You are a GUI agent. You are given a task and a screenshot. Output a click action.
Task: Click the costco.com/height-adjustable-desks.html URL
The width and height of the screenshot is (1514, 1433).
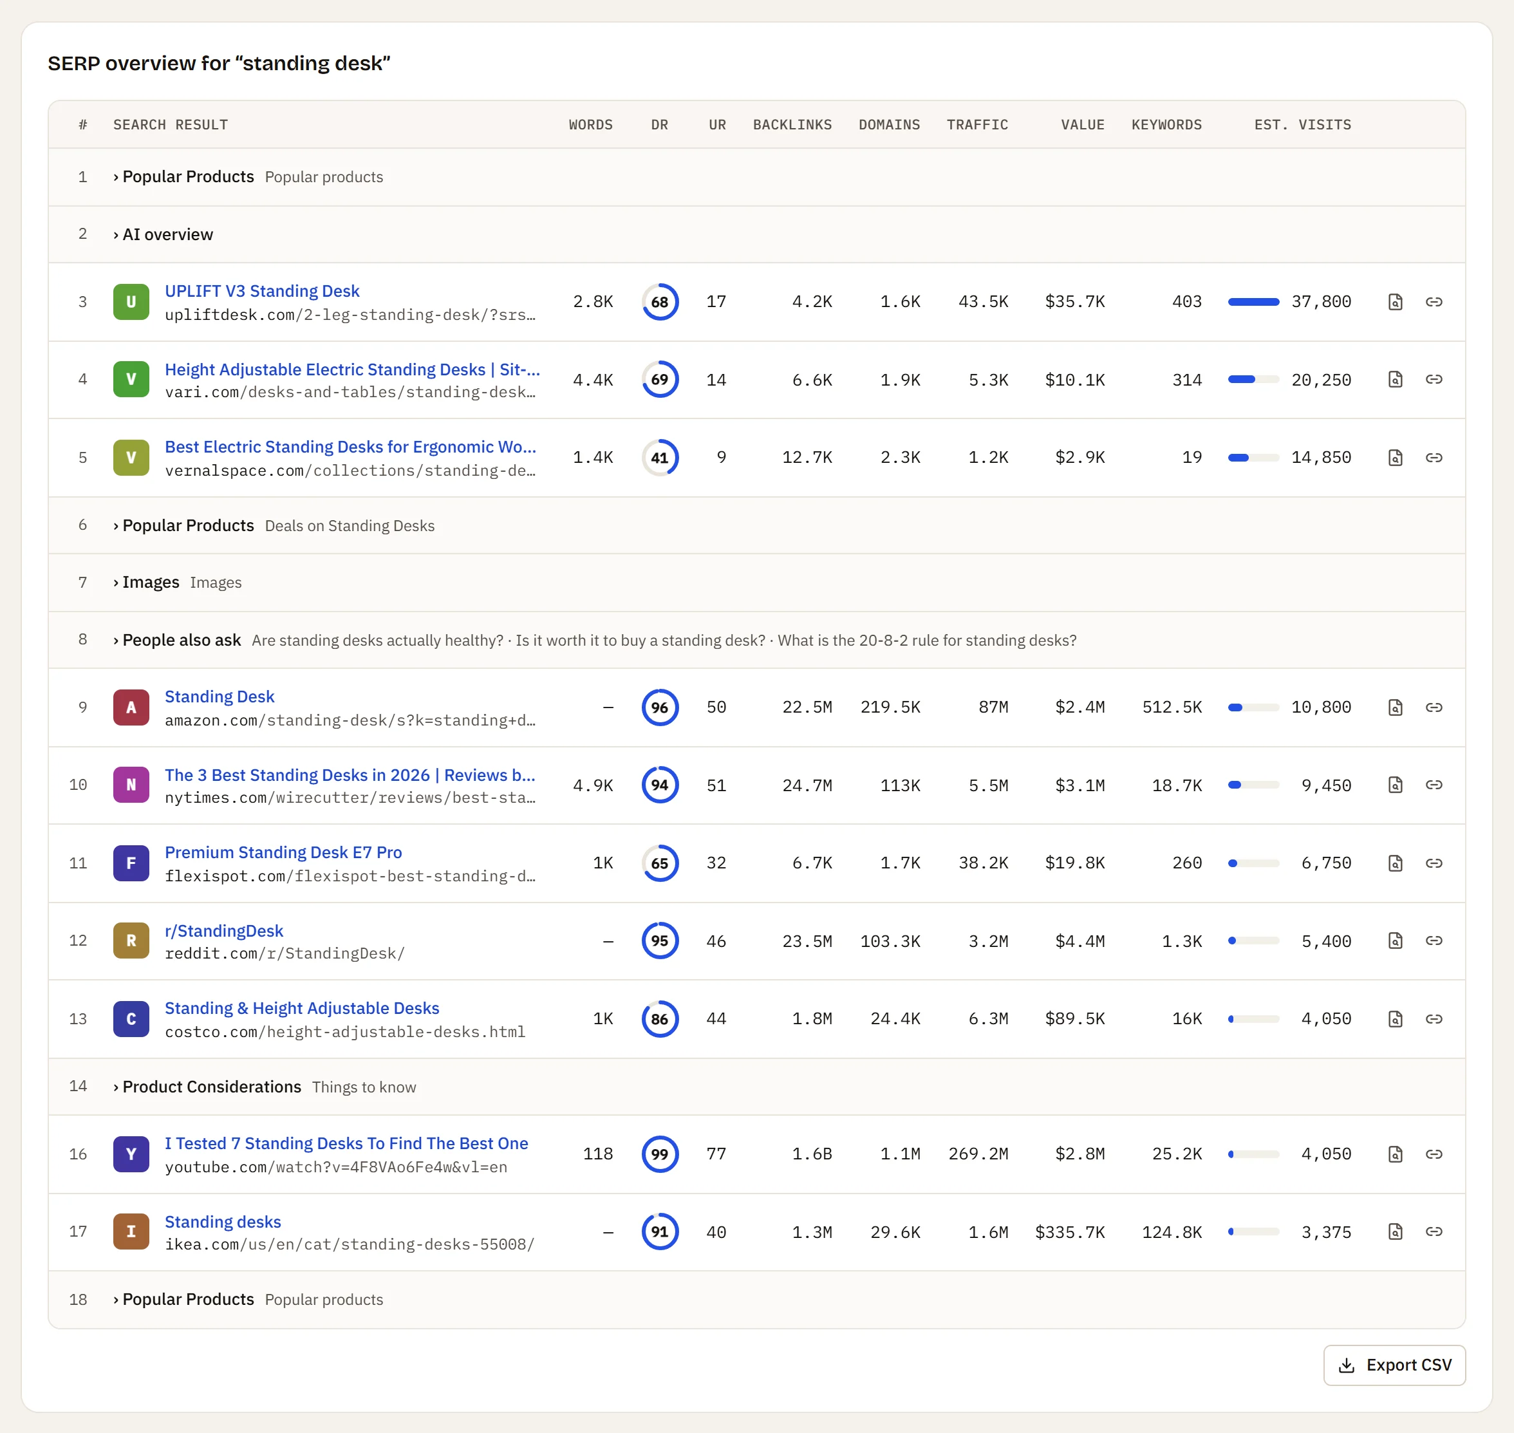(x=345, y=1032)
